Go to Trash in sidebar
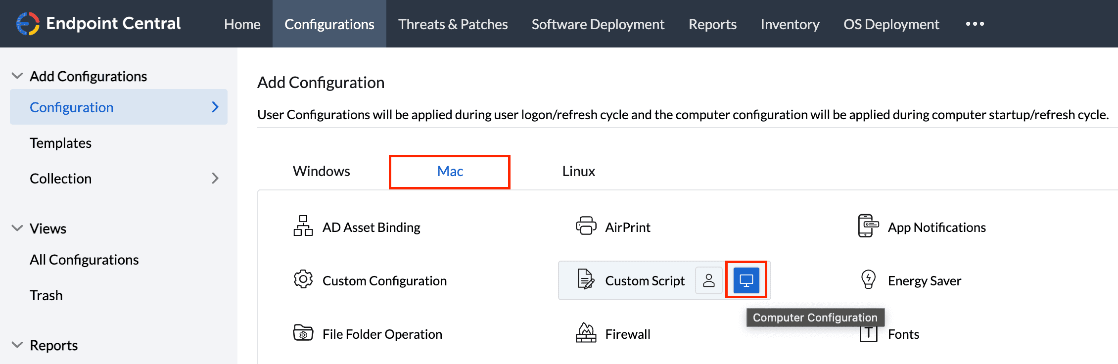Image resolution: width=1118 pixels, height=364 pixels. pos(46,295)
